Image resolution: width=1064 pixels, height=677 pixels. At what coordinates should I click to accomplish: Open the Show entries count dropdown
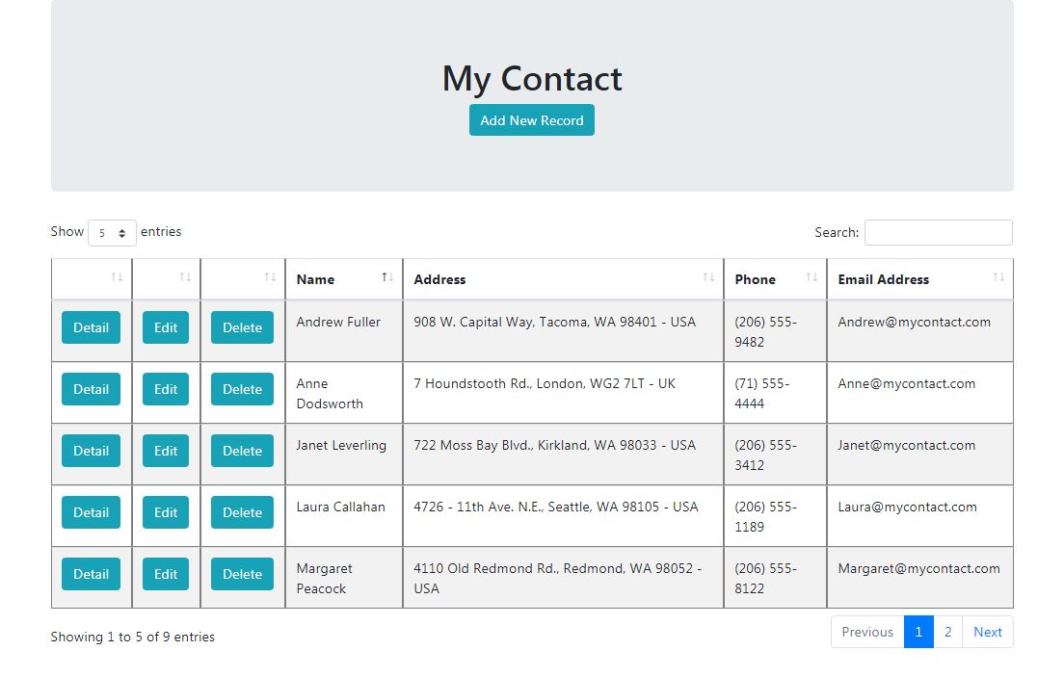click(112, 233)
